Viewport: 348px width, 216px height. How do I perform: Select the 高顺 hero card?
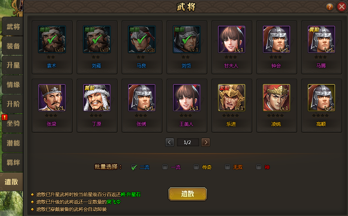(321, 106)
